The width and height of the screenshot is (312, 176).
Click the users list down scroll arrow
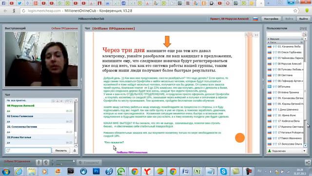[x=305, y=146]
